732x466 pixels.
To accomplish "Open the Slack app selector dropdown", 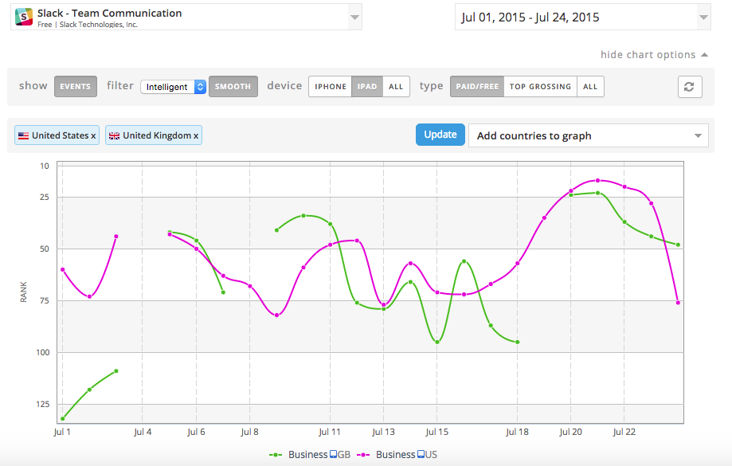I will (x=354, y=17).
